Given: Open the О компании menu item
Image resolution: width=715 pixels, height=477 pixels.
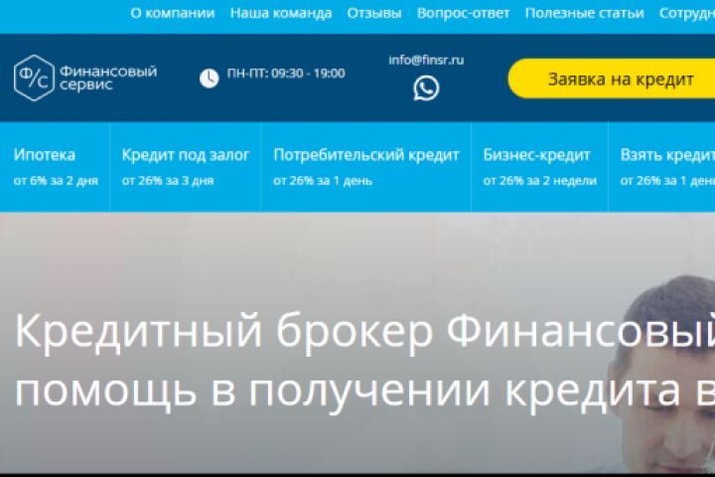Looking at the screenshot, I should pyautogui.click(x=173, y=13).
